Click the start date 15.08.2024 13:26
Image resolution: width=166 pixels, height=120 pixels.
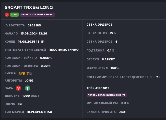tap(34, 33)
